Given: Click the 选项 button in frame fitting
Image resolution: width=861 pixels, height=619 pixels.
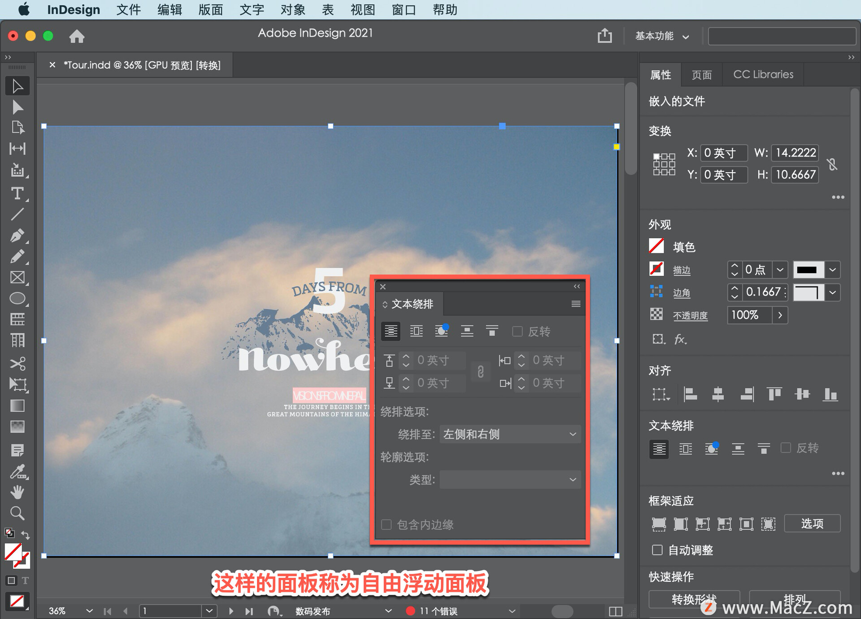Looking at the screenshot, I should pyautogui.click(x=813, y=523).
